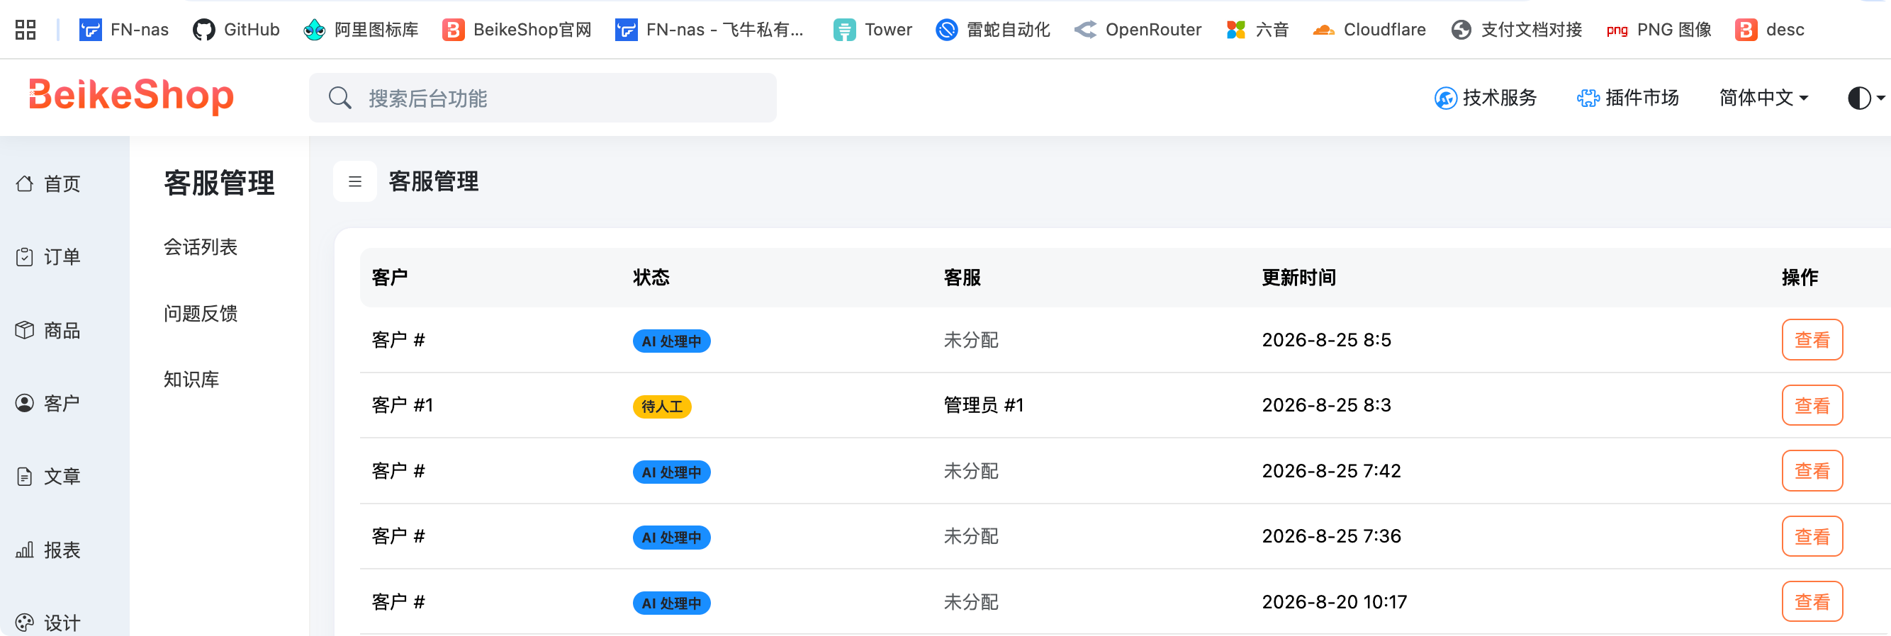The image size is (1891, 636).
Task: Click the 客服管理 page title next to hamburger
Action: click(x=434, y=181)
